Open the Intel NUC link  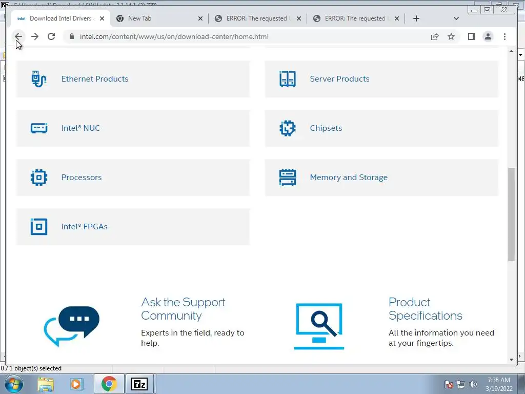[80, 128]
